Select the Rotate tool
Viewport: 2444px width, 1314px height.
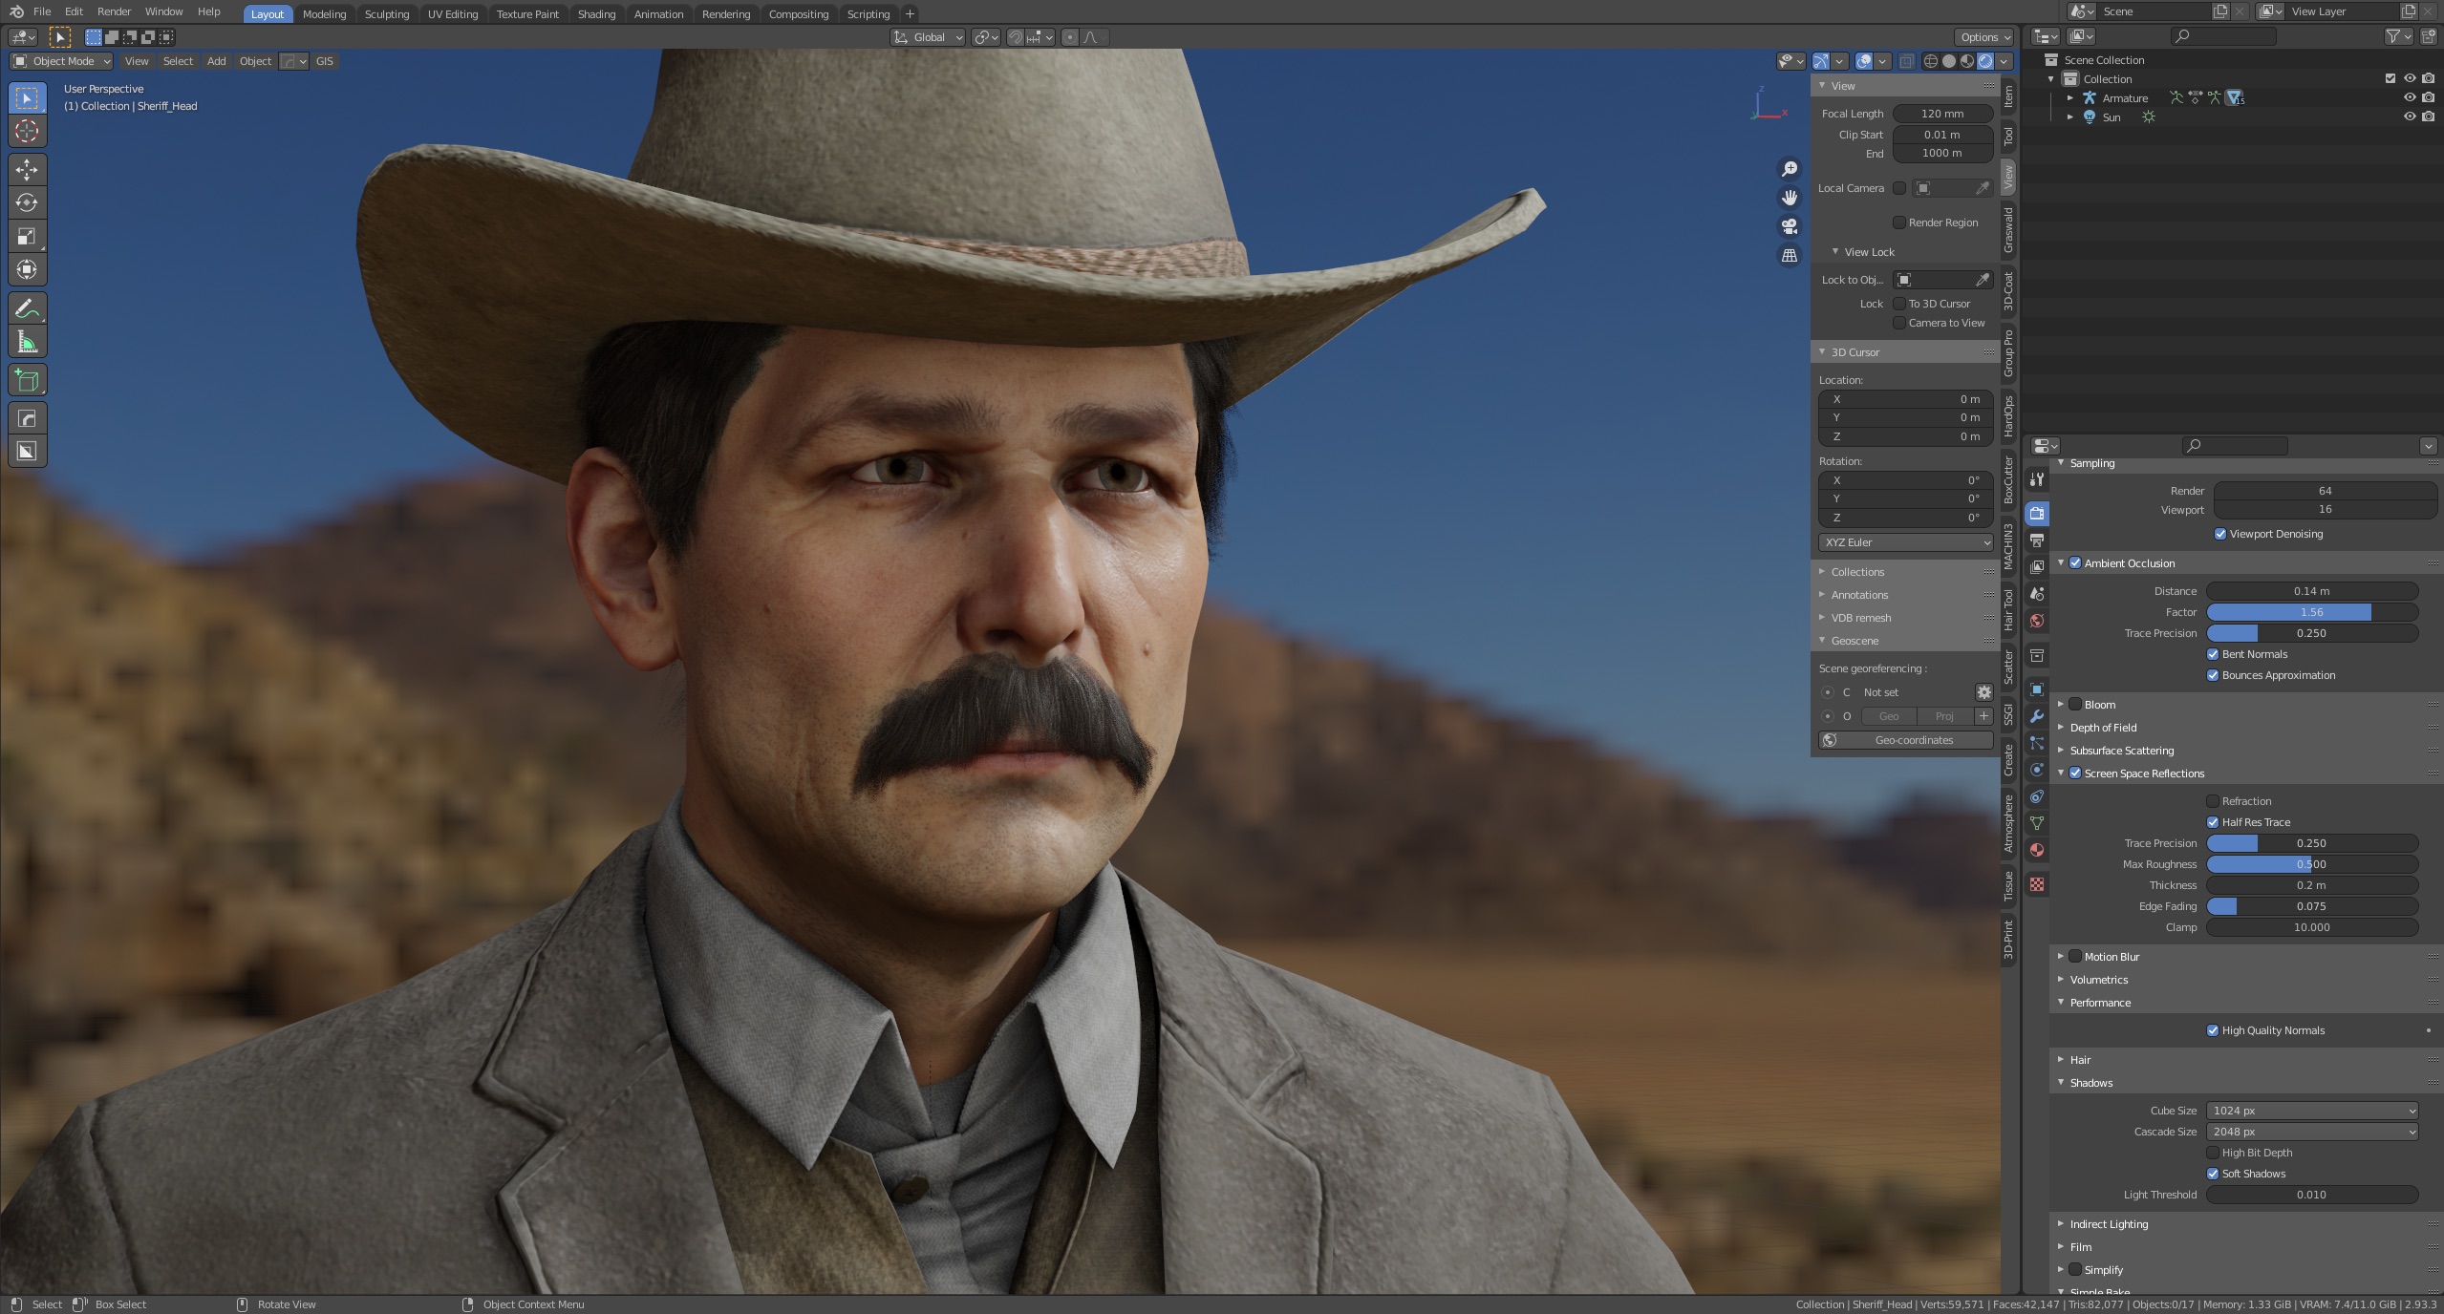coord(27,202)
